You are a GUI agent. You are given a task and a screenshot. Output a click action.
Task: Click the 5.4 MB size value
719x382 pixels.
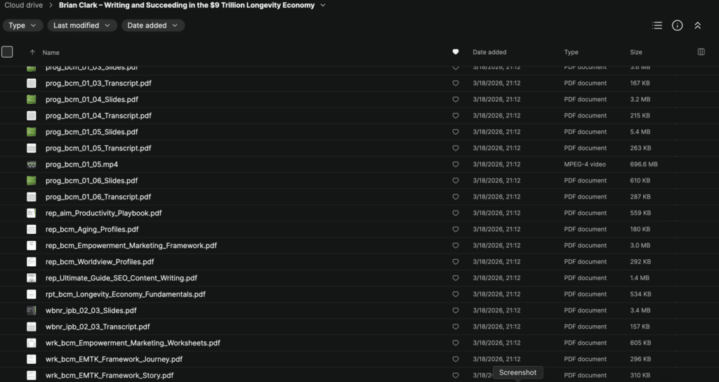pyautogui.click(x=640, y=131)
